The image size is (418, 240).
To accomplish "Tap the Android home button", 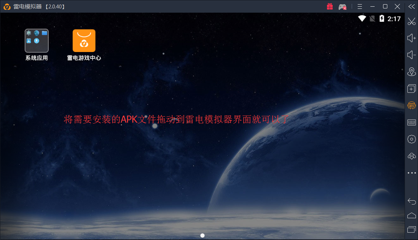I will (412, 215).
